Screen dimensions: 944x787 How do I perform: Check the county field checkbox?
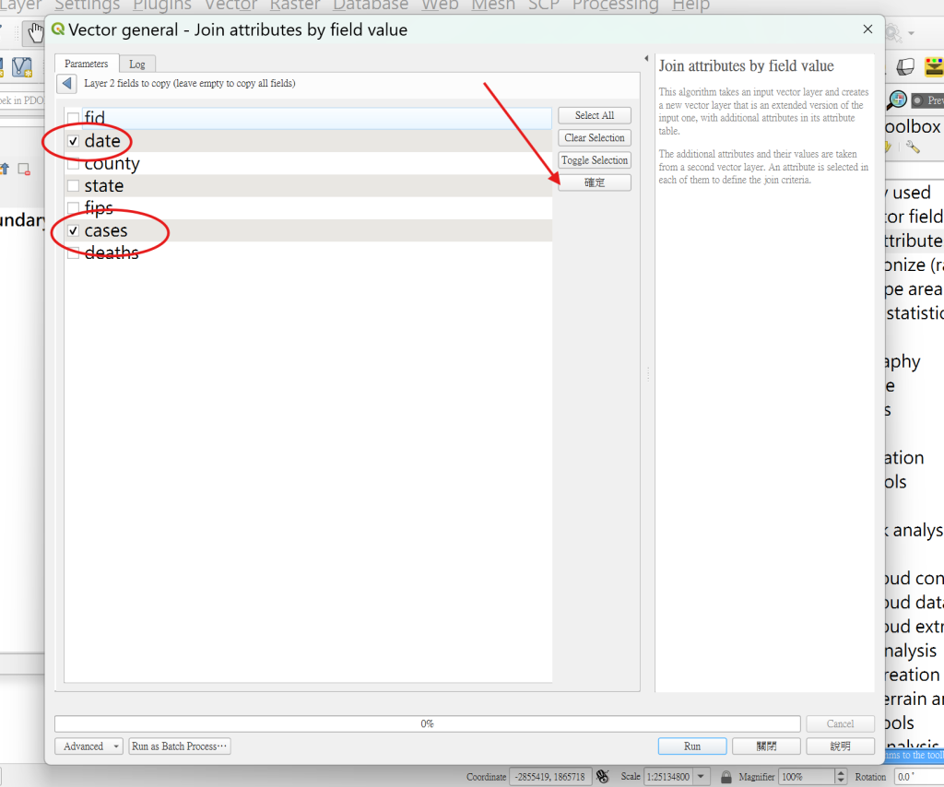tap(74, 163)
